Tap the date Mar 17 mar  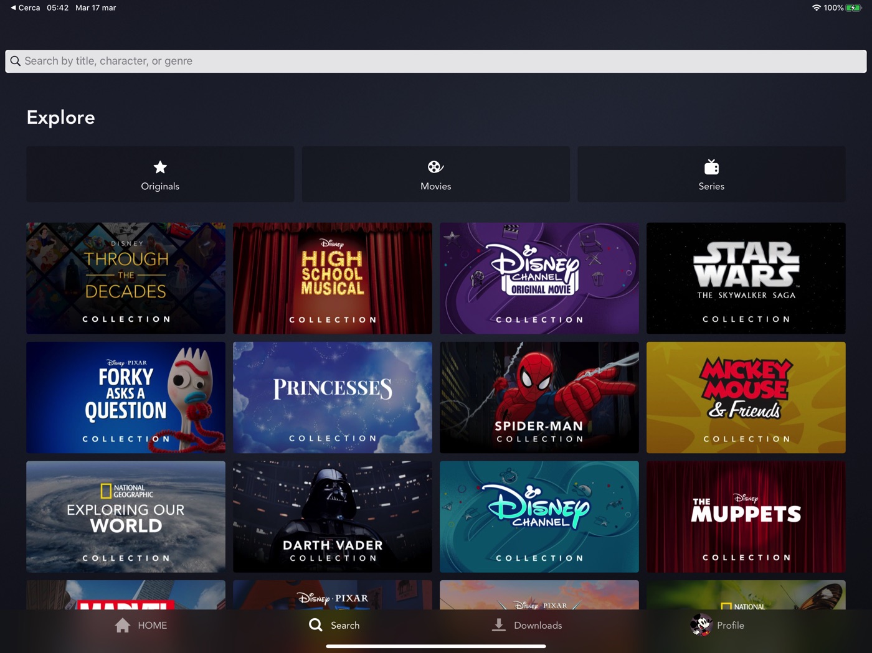pyautogui.click(x=95, y=7)
